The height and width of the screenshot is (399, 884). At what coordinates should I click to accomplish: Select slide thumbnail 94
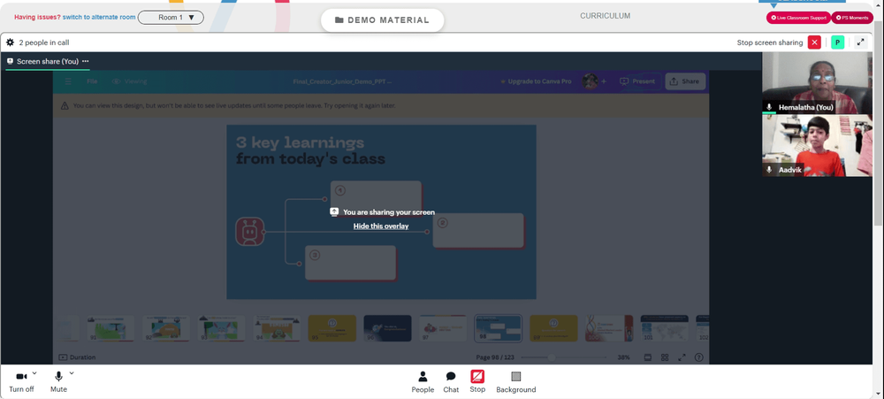[x=277, y=328]
